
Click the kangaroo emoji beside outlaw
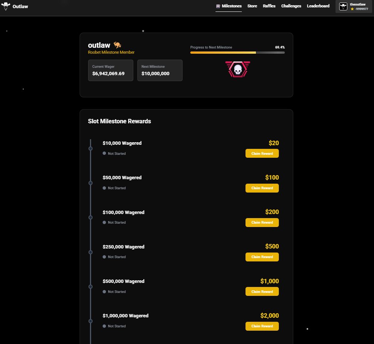[117, 45]
